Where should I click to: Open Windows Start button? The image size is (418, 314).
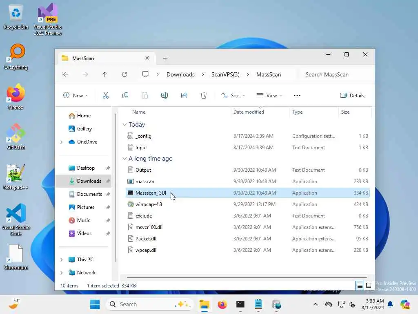[95, 304]
